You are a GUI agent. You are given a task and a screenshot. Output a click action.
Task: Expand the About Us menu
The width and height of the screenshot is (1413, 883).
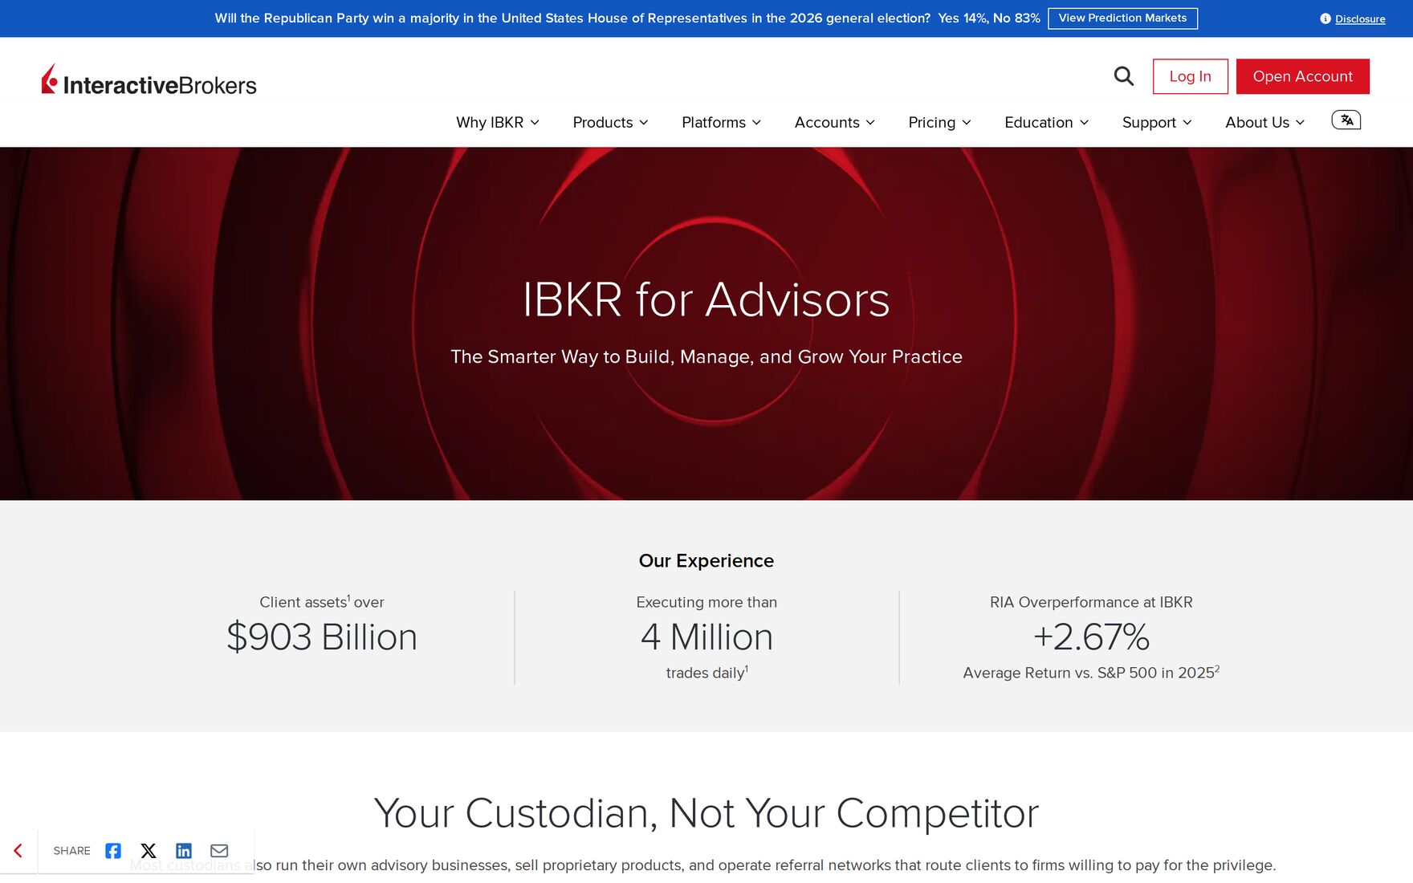click(1264, 122)
